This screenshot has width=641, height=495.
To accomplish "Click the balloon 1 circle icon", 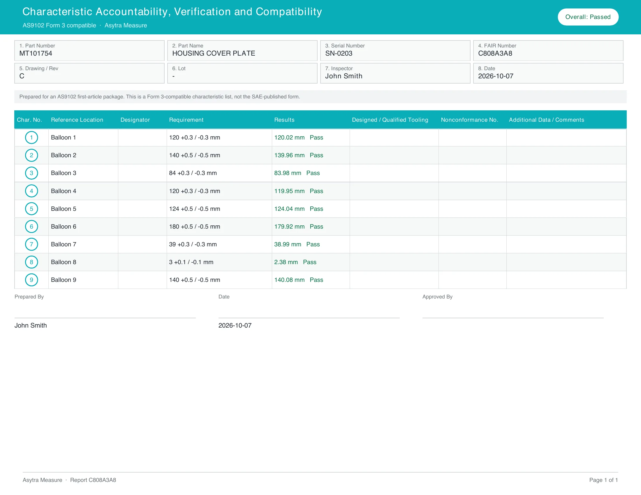I will (31, 137).
